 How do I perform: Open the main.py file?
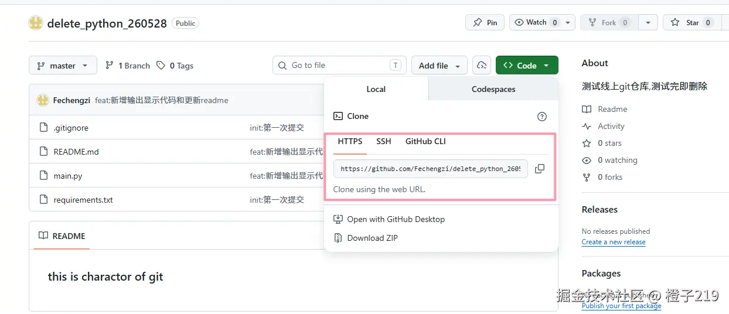pyautogui.click(x=67, y=176)
